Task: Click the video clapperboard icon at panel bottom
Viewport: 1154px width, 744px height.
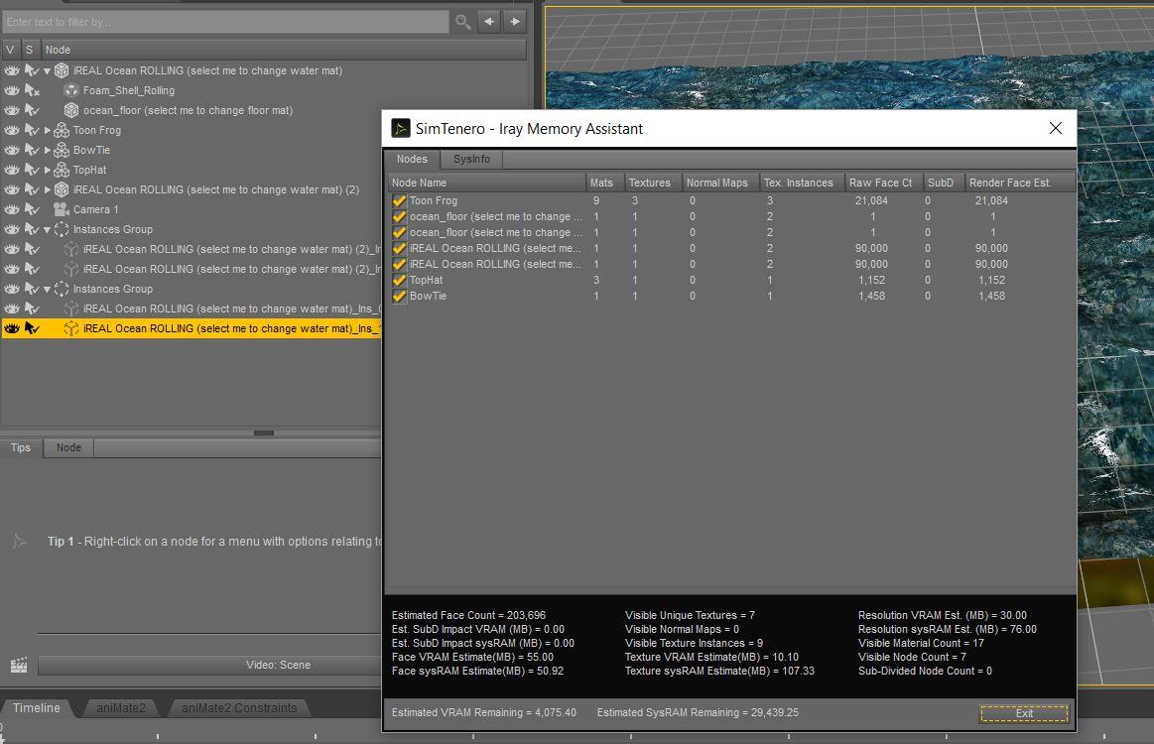Action: (19, 666)
